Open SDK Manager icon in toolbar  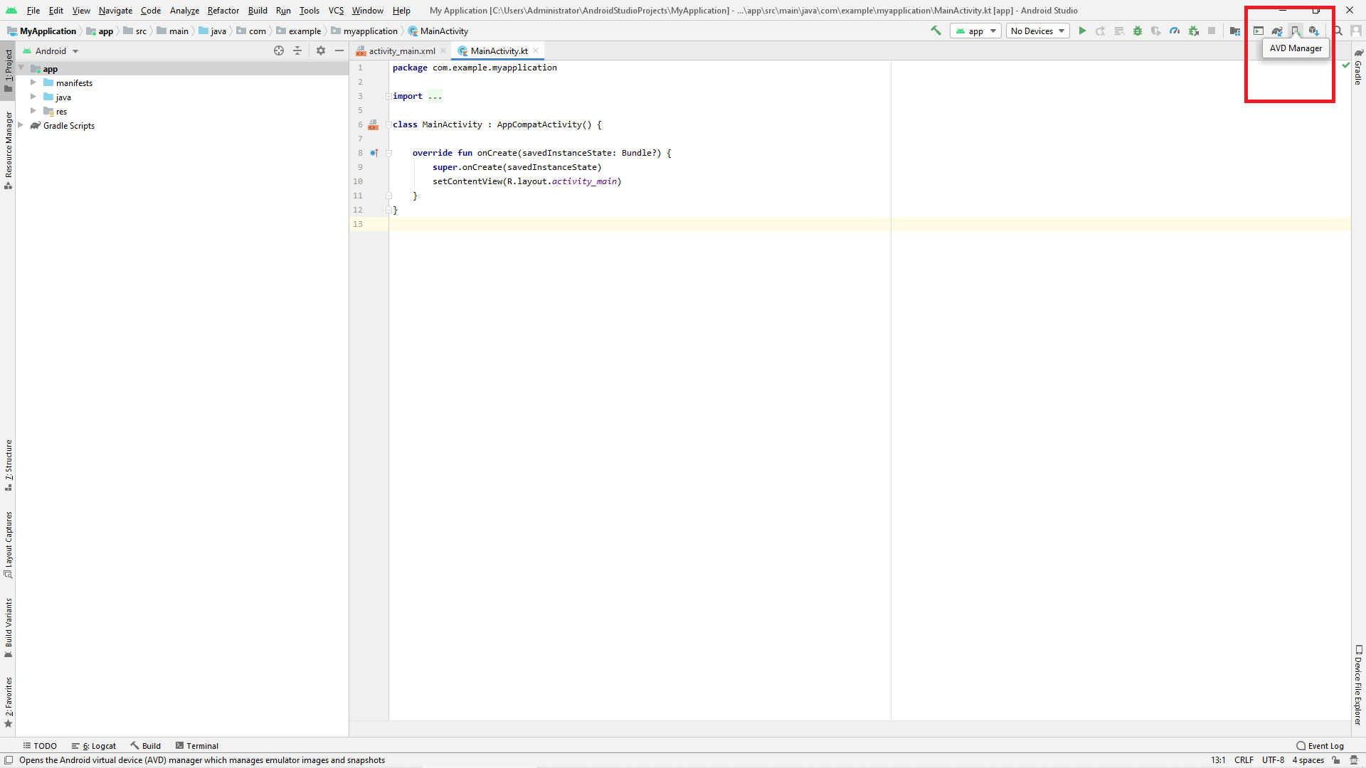tap(1314, 31)
